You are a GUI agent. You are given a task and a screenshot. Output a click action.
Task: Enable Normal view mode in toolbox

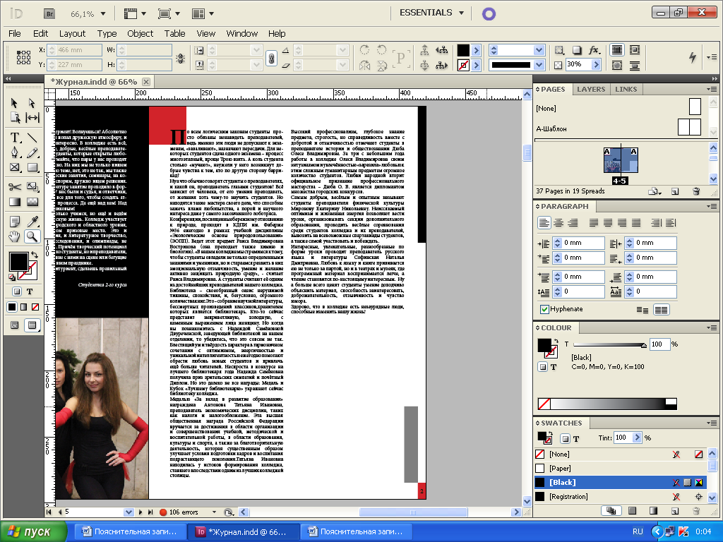point(15,325)
